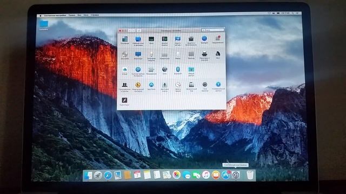Open the Правка menu
The image size is (346, 194).
[71, 15]
